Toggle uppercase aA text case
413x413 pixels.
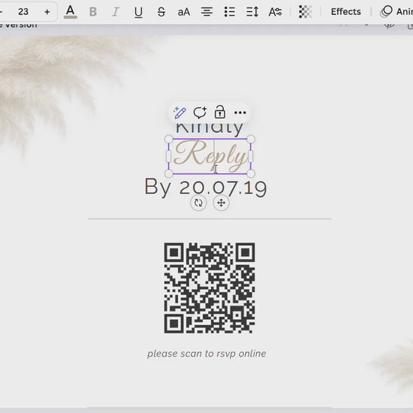184,12
